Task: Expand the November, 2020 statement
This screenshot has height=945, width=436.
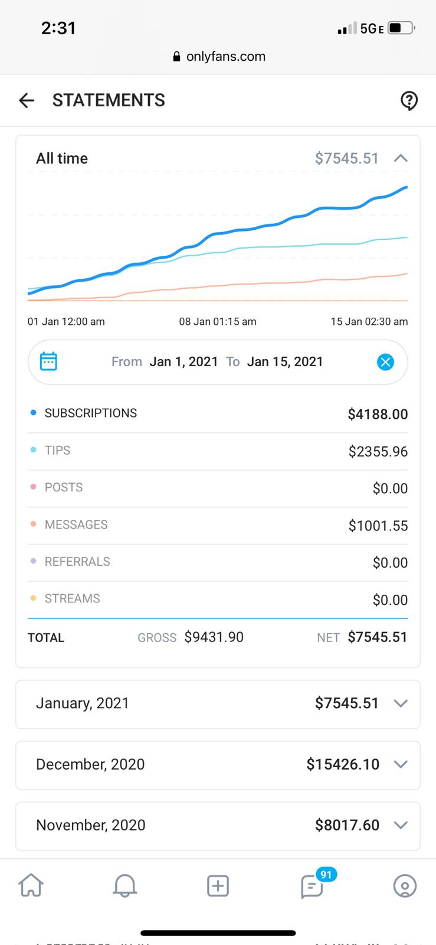Action: (401, 825)
